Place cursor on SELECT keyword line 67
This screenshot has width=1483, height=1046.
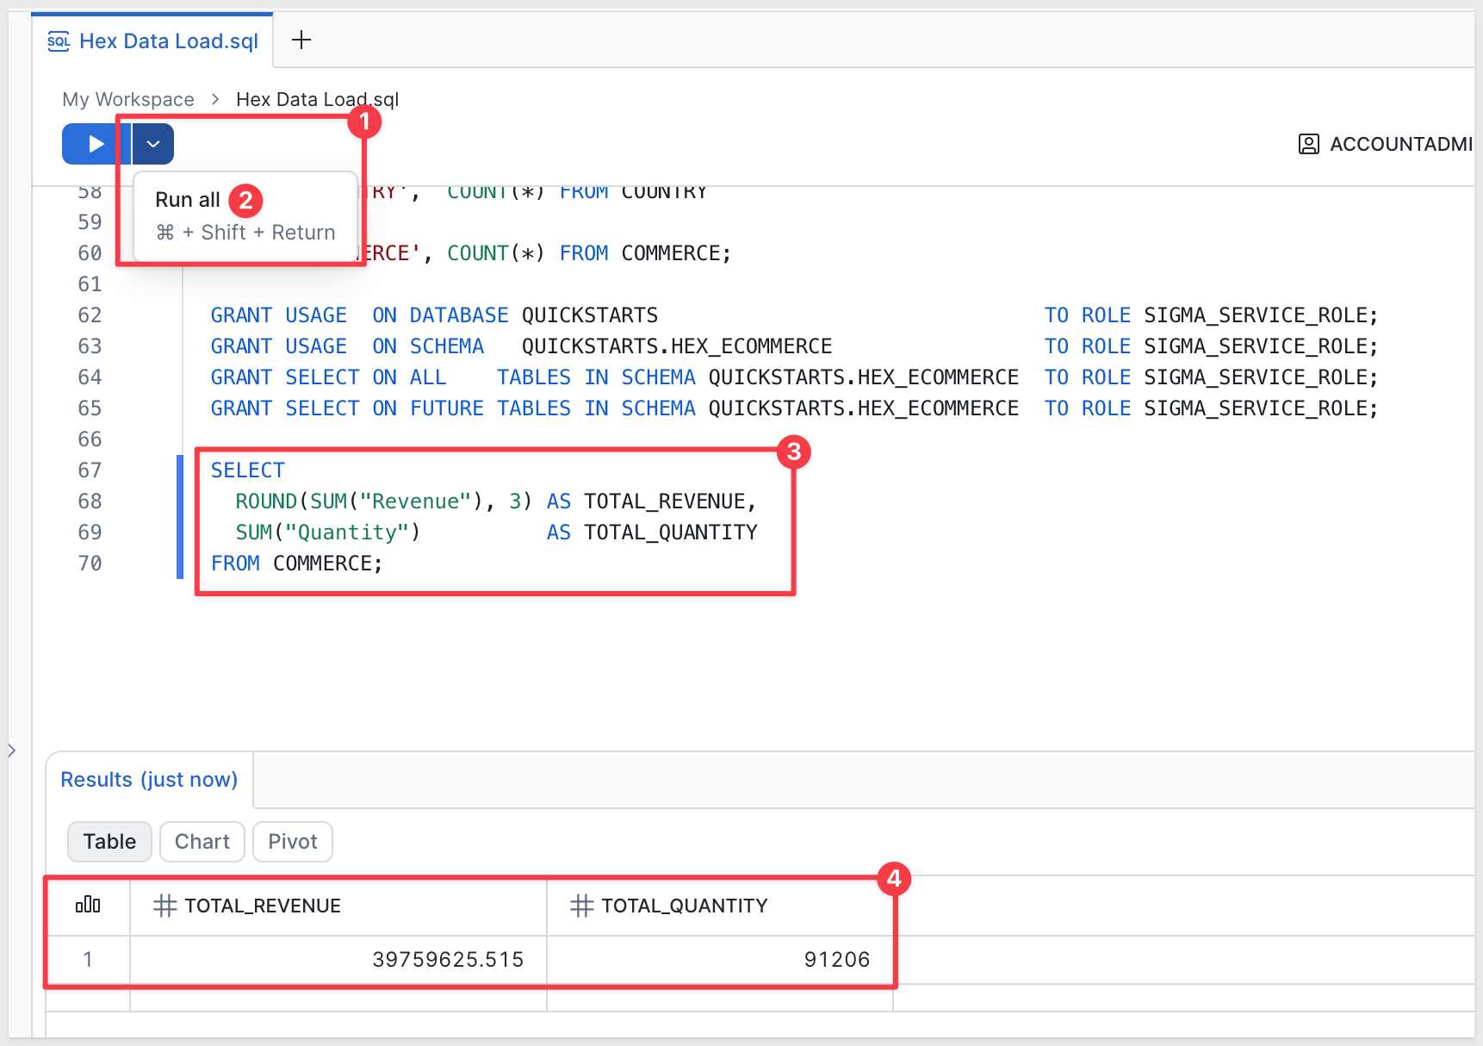click(x=248, y=470)
